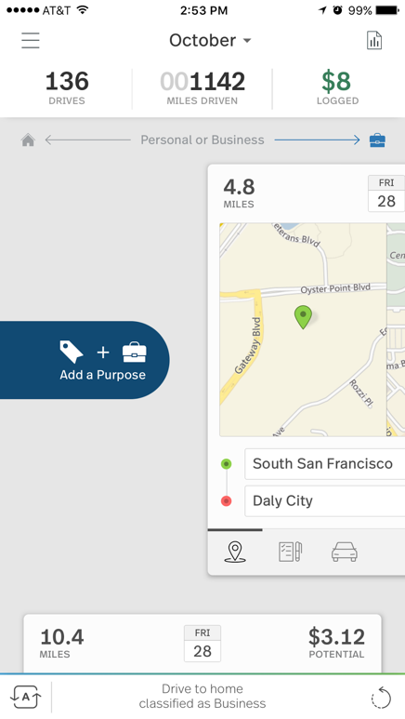Edit the South San Francisco start field
The image size is (405, 719).
(x=325, y=464)
